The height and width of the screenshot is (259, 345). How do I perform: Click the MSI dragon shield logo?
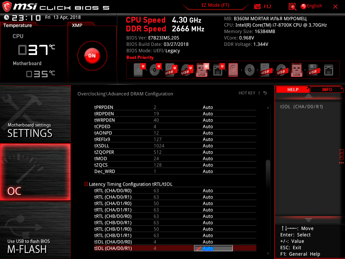click(x=7, y=7)
